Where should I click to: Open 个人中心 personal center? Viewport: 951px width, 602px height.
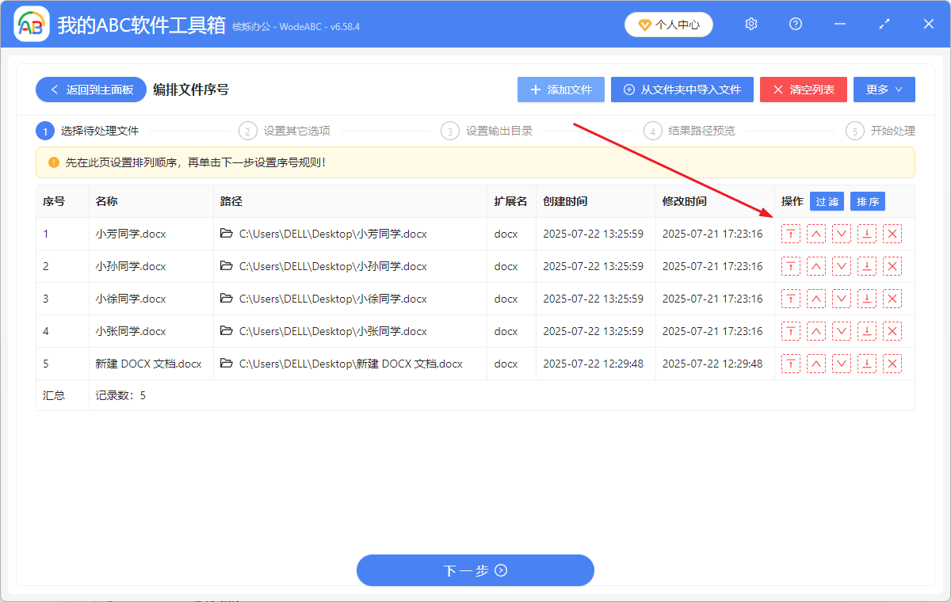pyautogui.click(x=668, y=24)
